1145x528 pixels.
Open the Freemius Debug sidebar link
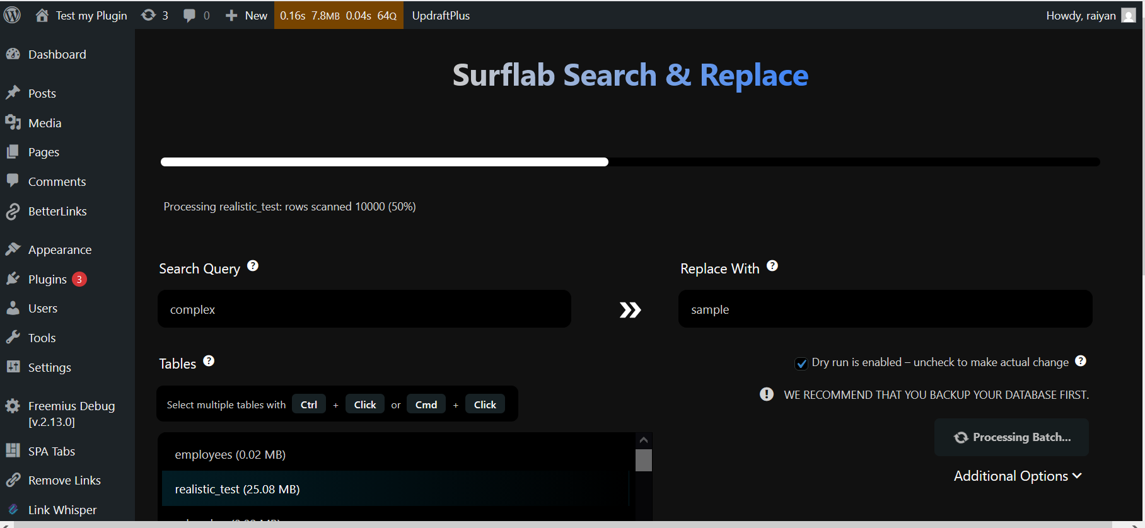(x=71, y=413)
